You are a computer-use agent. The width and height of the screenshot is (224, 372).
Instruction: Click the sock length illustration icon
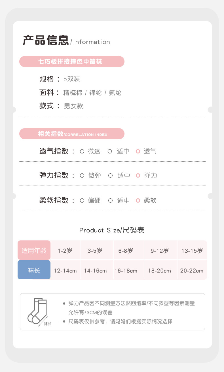pos(38,311)
